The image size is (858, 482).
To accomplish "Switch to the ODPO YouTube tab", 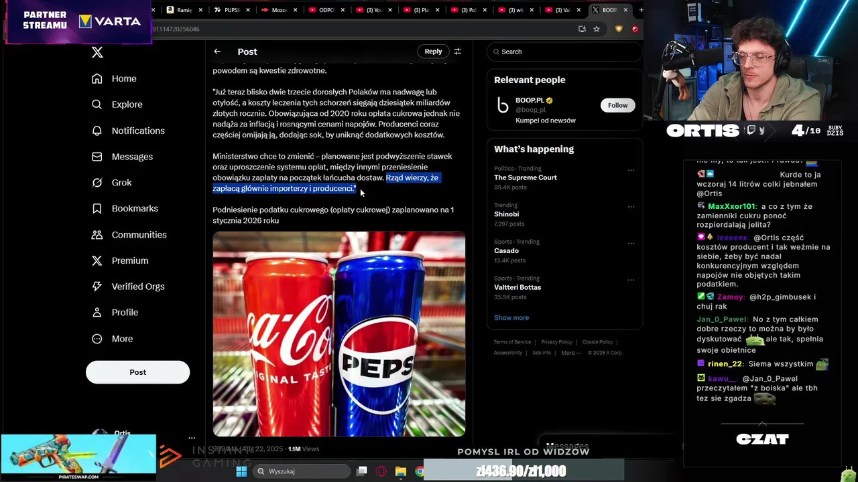I will click(x=326, y=10).
